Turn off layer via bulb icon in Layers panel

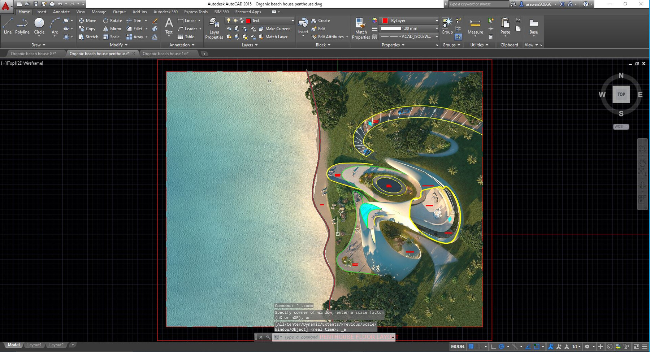point(229,21)
